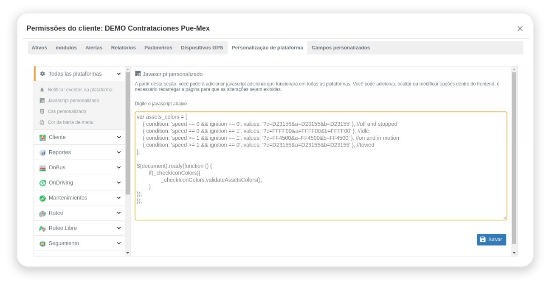
Task: Switch to the Ativos tab
Action: 39,48
